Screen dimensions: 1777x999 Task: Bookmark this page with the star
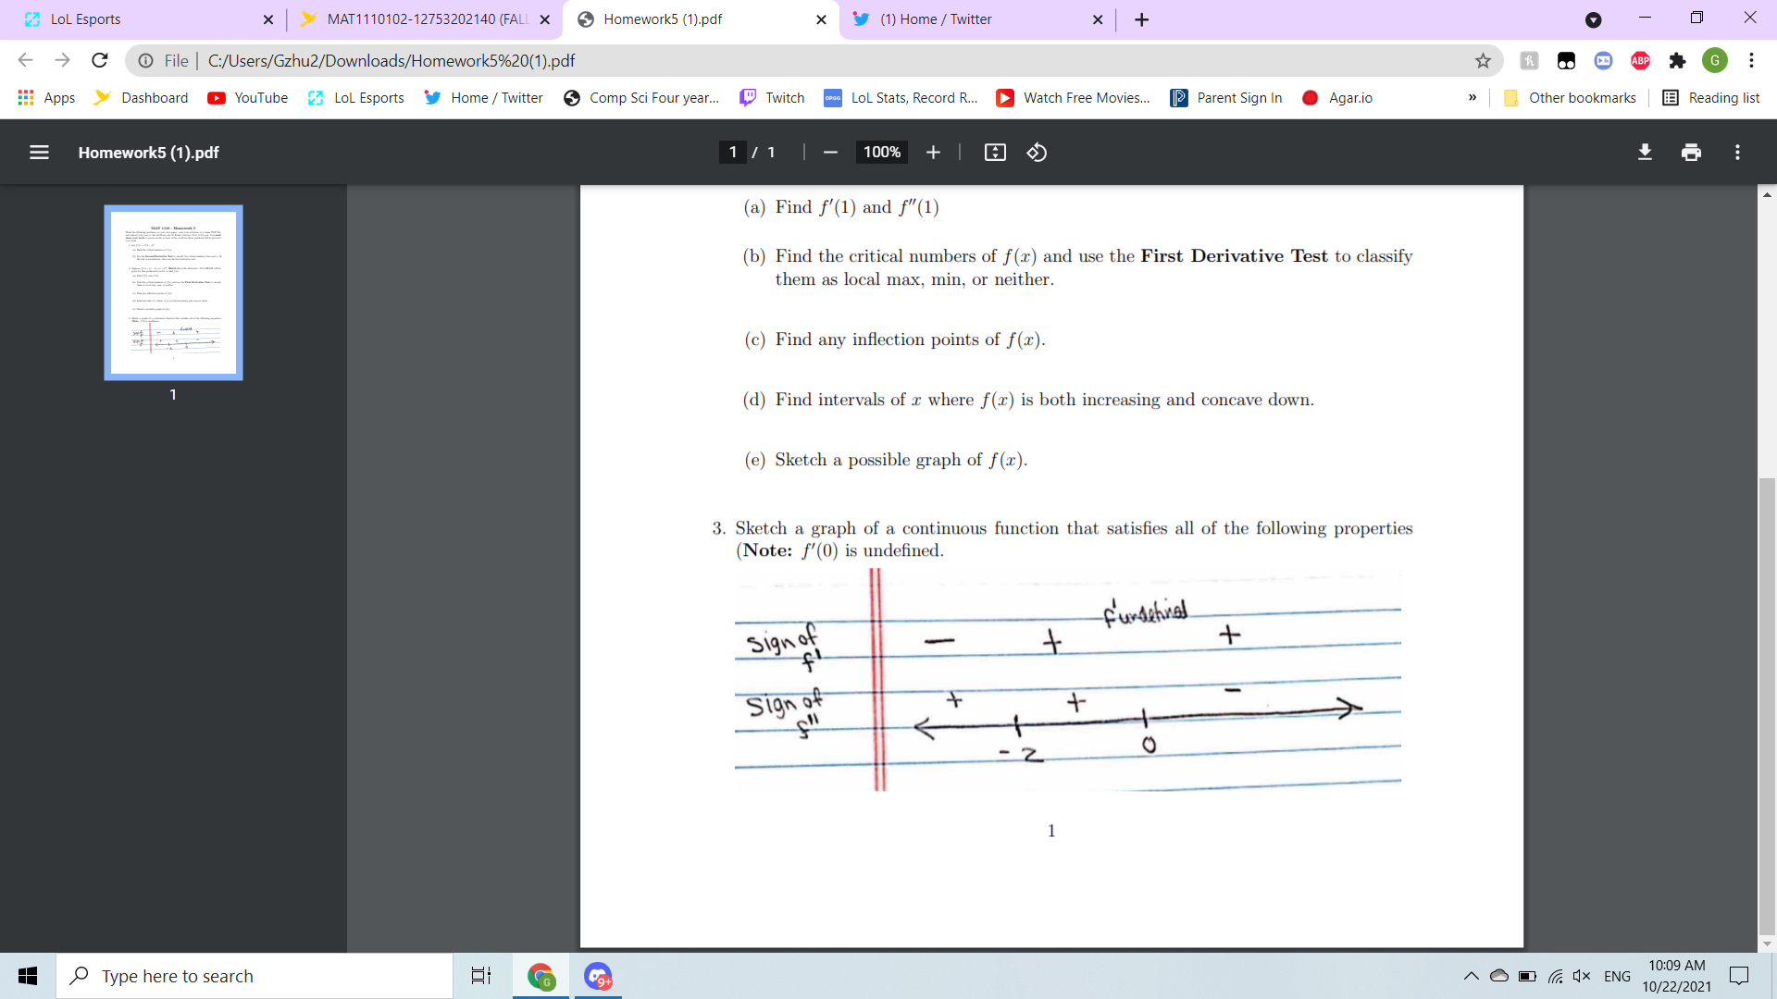click(1483, 60)
